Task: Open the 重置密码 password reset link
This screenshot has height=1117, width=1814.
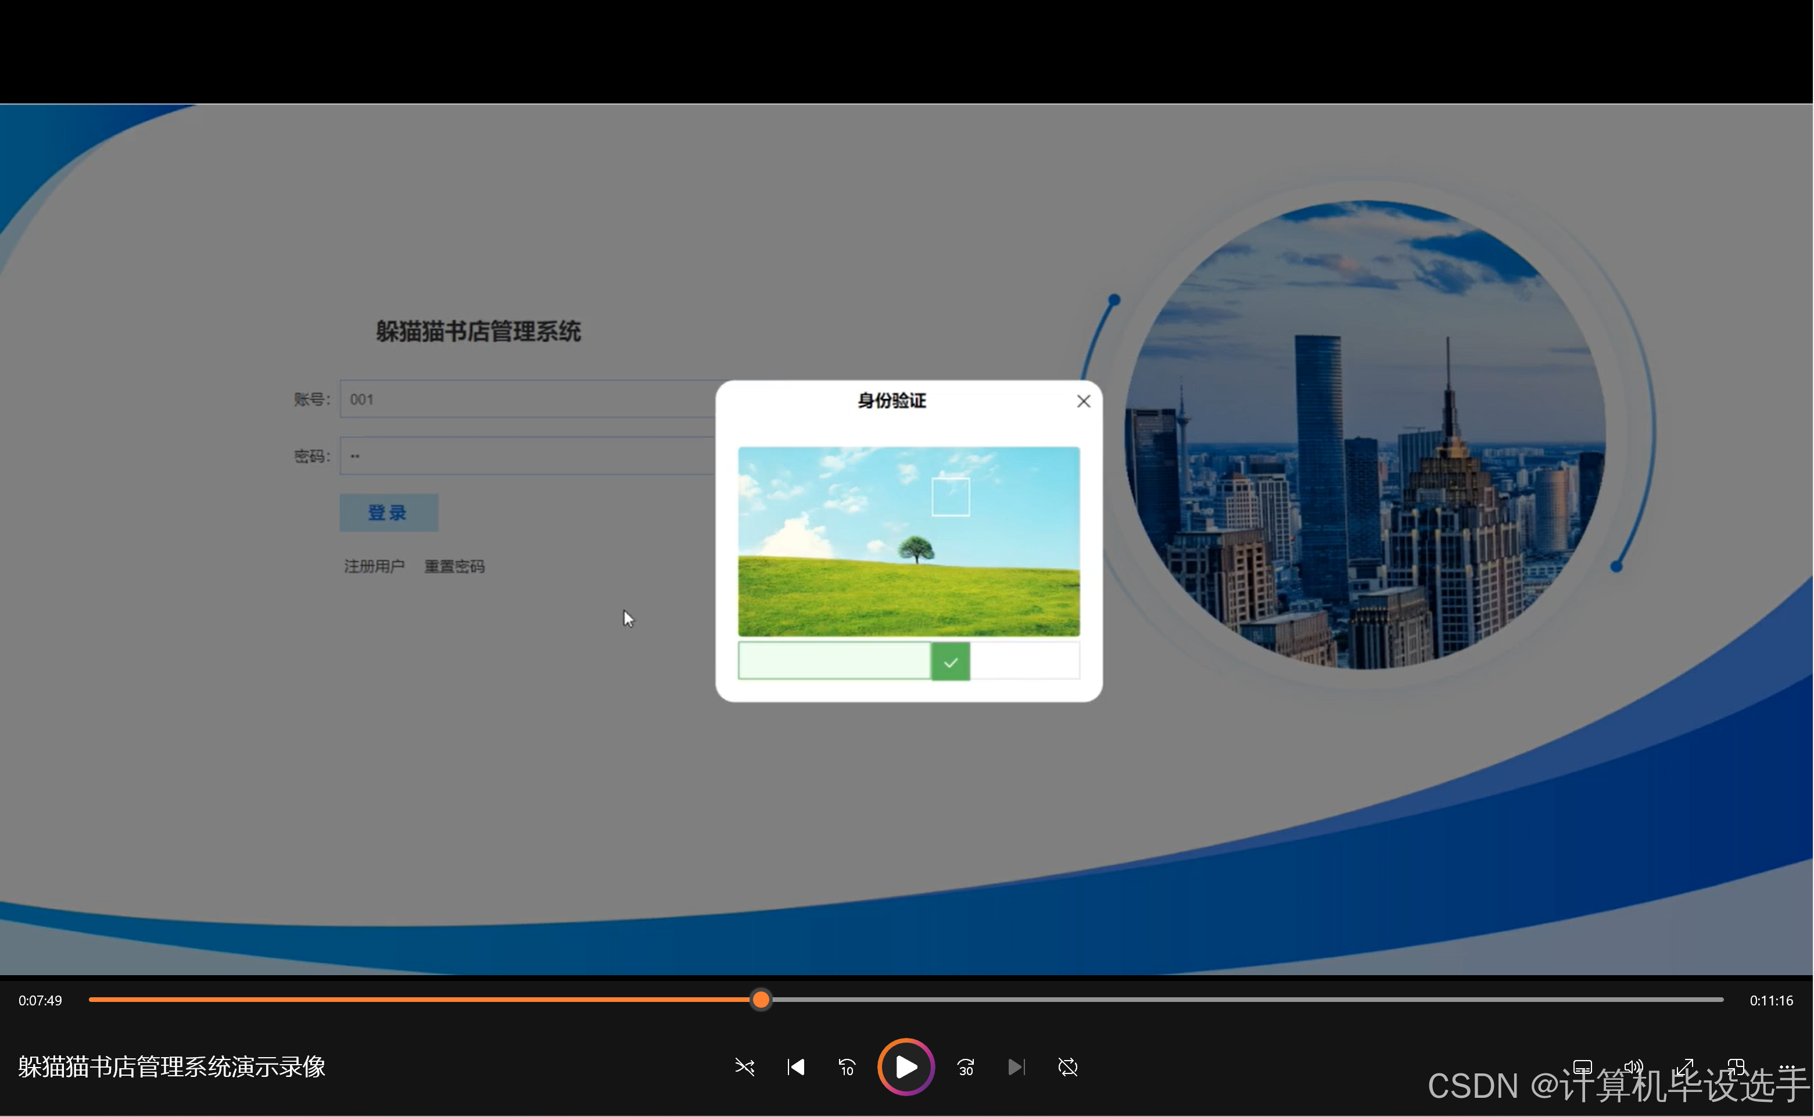Action: pos(454,565)
